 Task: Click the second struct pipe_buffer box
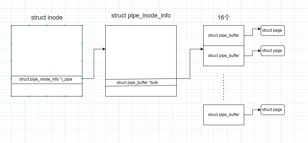point(224,56)
